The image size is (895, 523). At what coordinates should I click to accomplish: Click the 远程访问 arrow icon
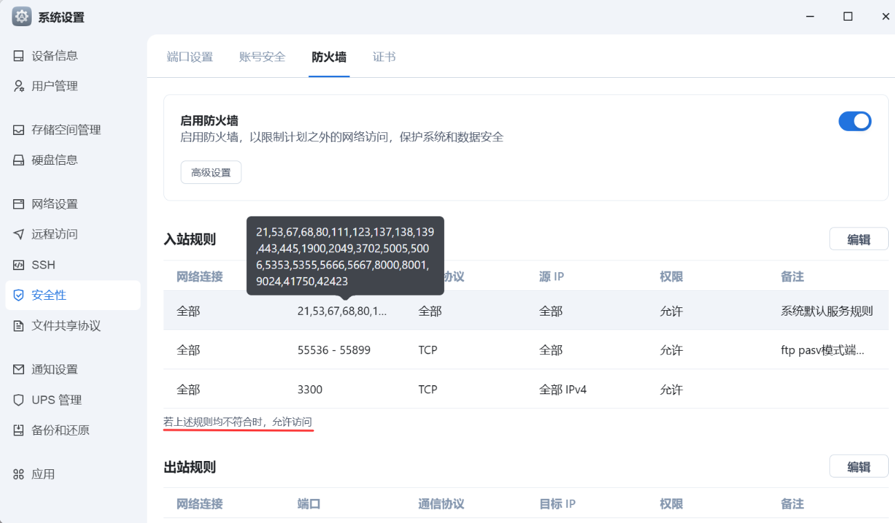click(x=19, y=234)
